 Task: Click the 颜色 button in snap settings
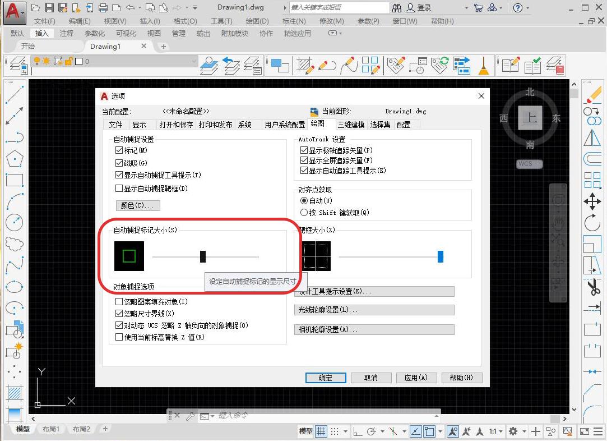[x=137, y=205]
